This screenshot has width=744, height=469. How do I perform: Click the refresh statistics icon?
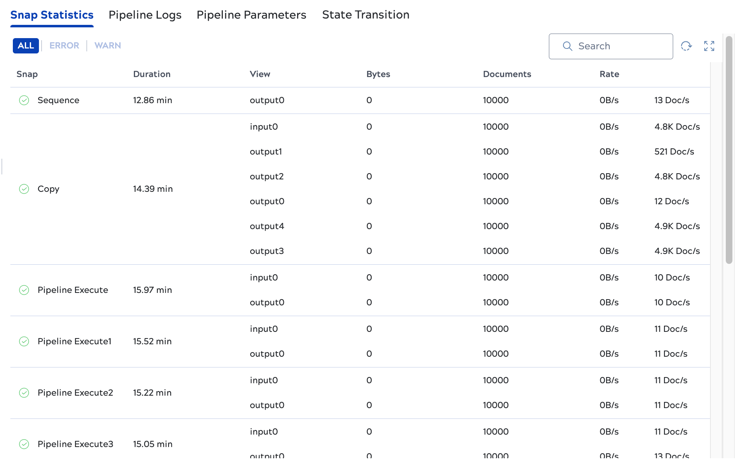[686, 46]
